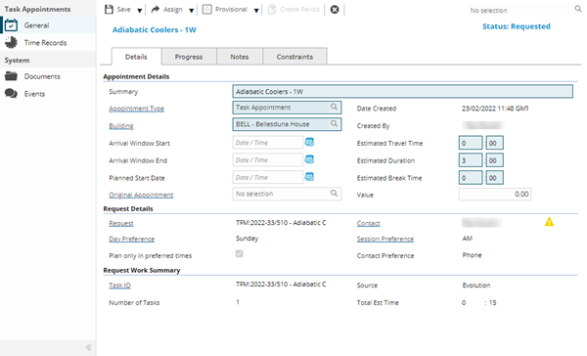Click the Save disk icon
Viewport: 587px width, 356px height.
point(109,10)
